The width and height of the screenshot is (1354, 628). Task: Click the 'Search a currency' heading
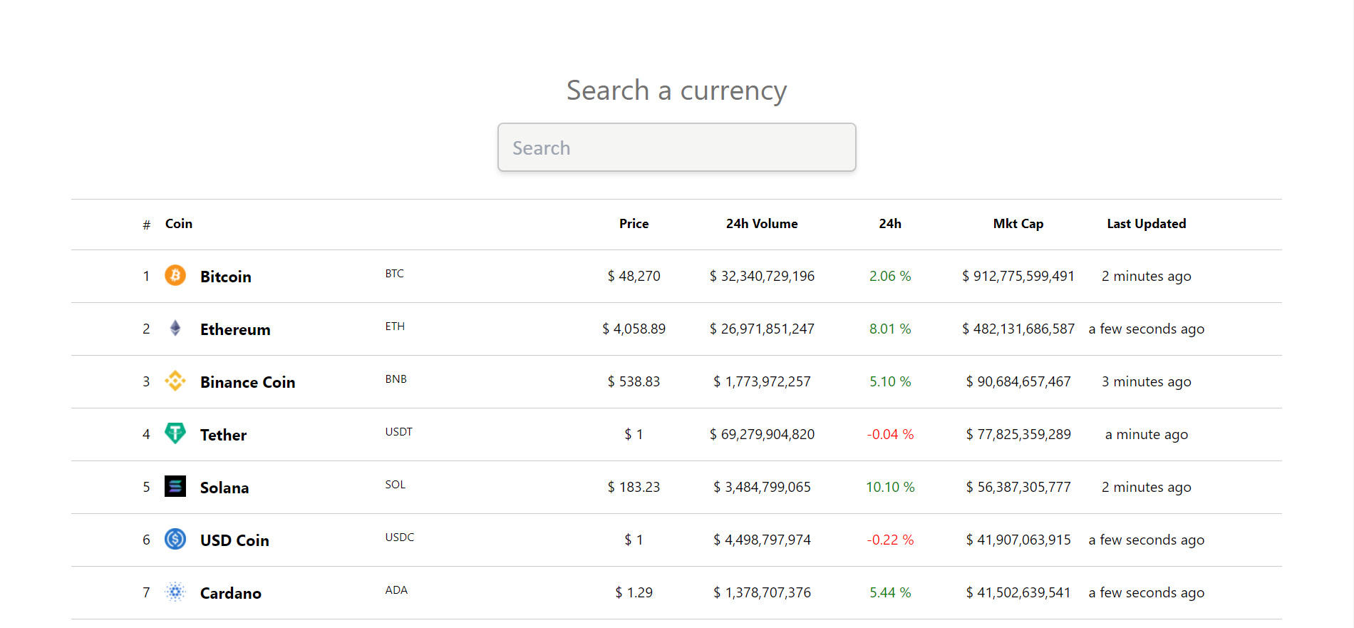tap(676, 91)
